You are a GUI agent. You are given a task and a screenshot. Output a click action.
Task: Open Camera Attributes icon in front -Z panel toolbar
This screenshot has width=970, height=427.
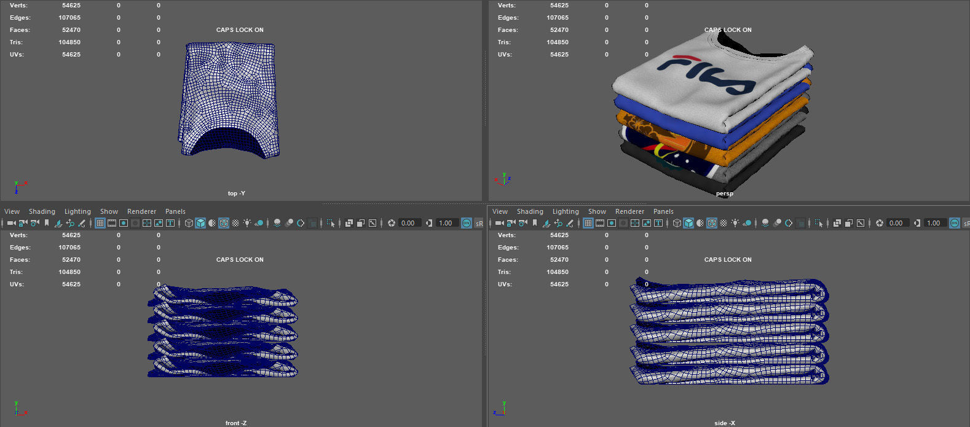pos(34,223)
